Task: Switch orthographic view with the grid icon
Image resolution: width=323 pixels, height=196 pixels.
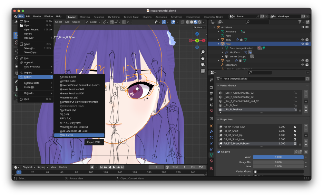Action: pyautogui.click(x=203, y=71)
